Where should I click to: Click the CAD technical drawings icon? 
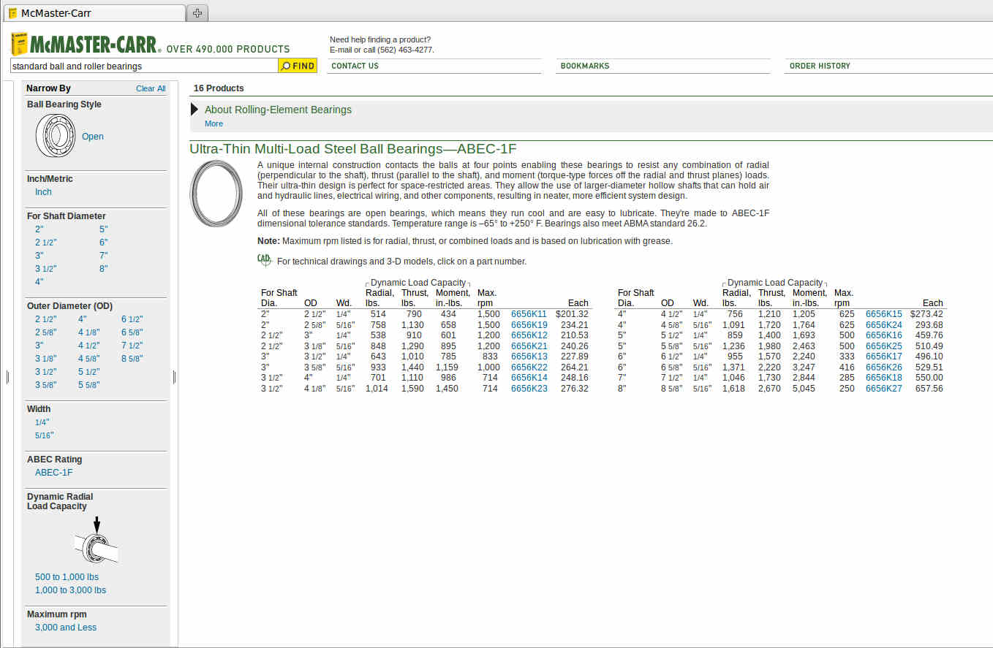[x=264, y=259]
